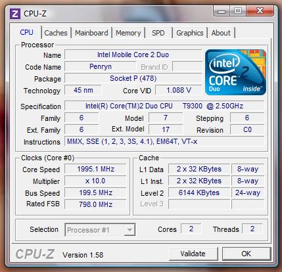
Task: Go to the SPD tab
Action: point(158,33)
